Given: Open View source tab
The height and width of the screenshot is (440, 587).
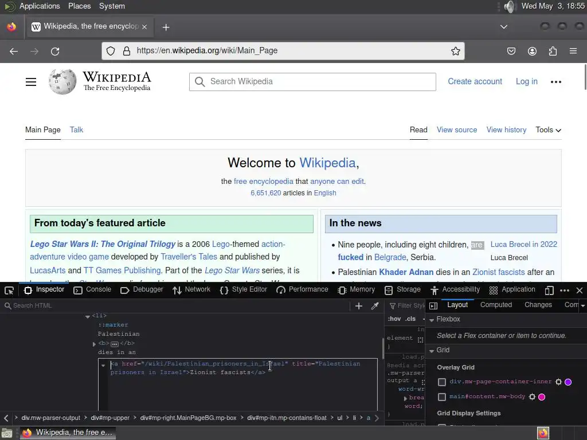Looking at the screenshot, I should click(x=457, y=130).
